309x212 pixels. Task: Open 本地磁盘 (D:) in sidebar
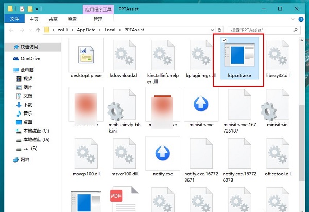pyautogui.click(x=36, y=140)
